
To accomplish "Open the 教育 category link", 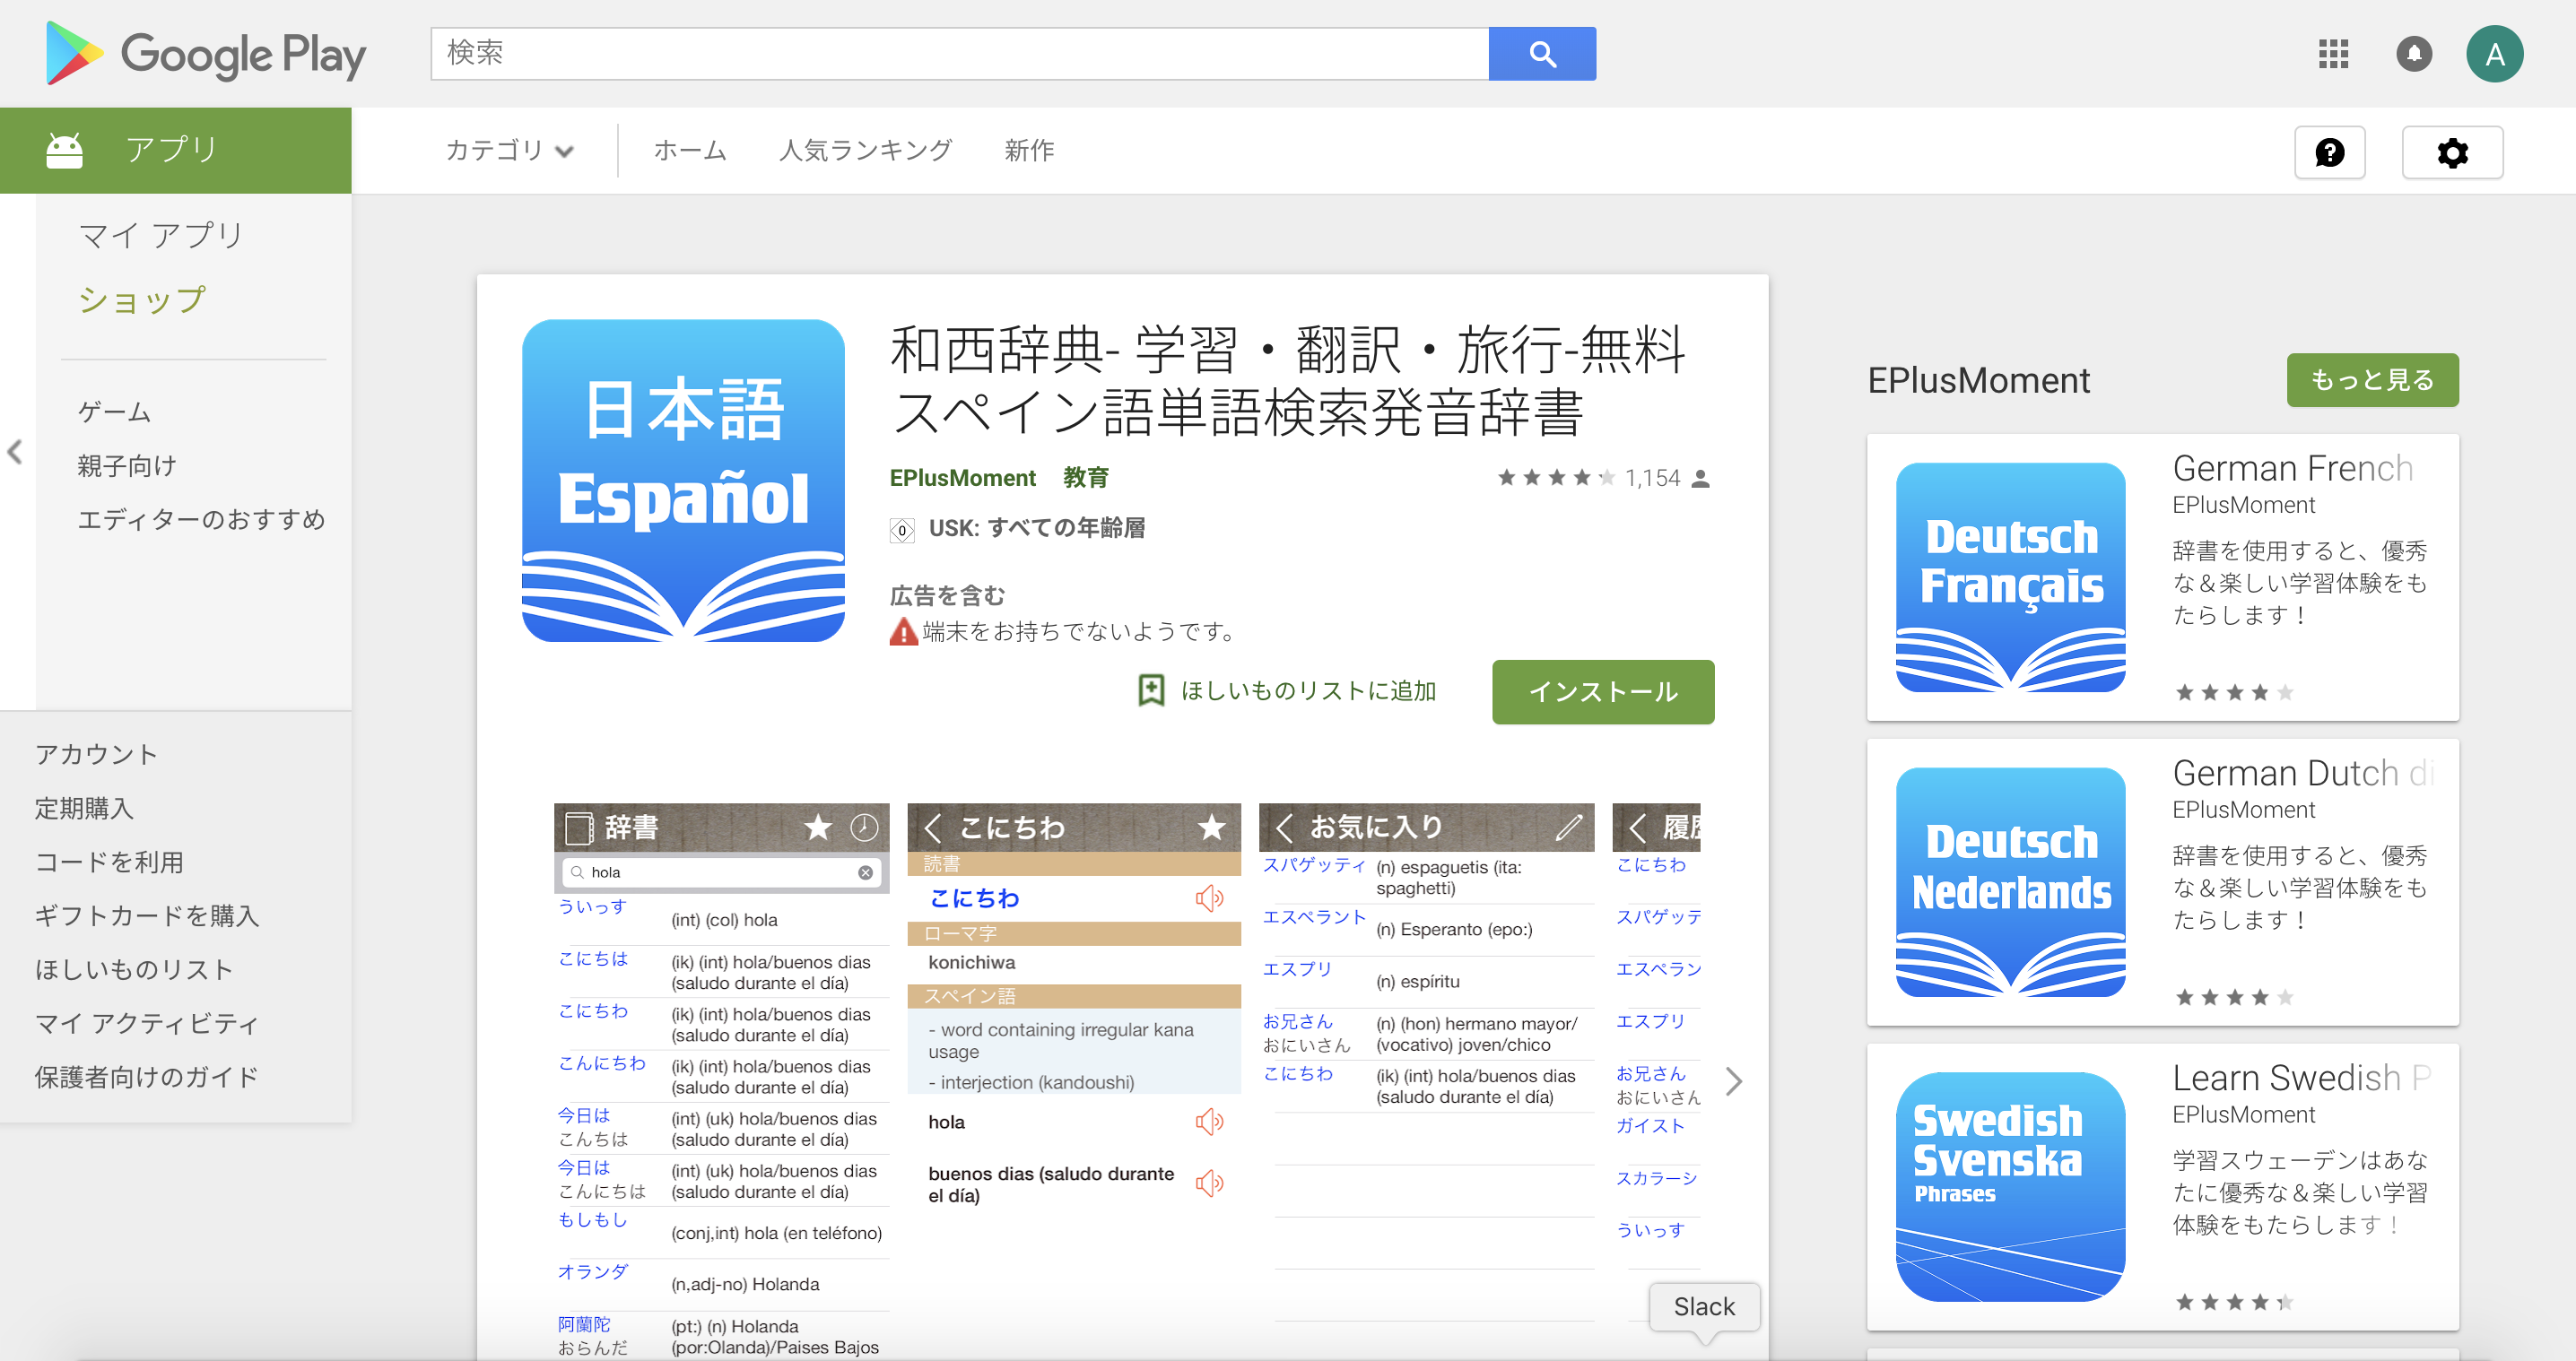I will tap(1086, 479).
